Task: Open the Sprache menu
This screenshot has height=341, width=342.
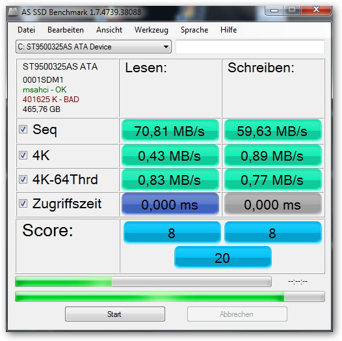Action: tap(194, 30)
